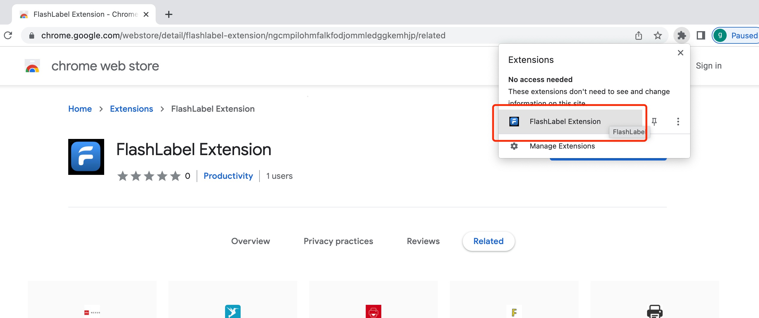Click the star rating of the extension

coord(149,176)
